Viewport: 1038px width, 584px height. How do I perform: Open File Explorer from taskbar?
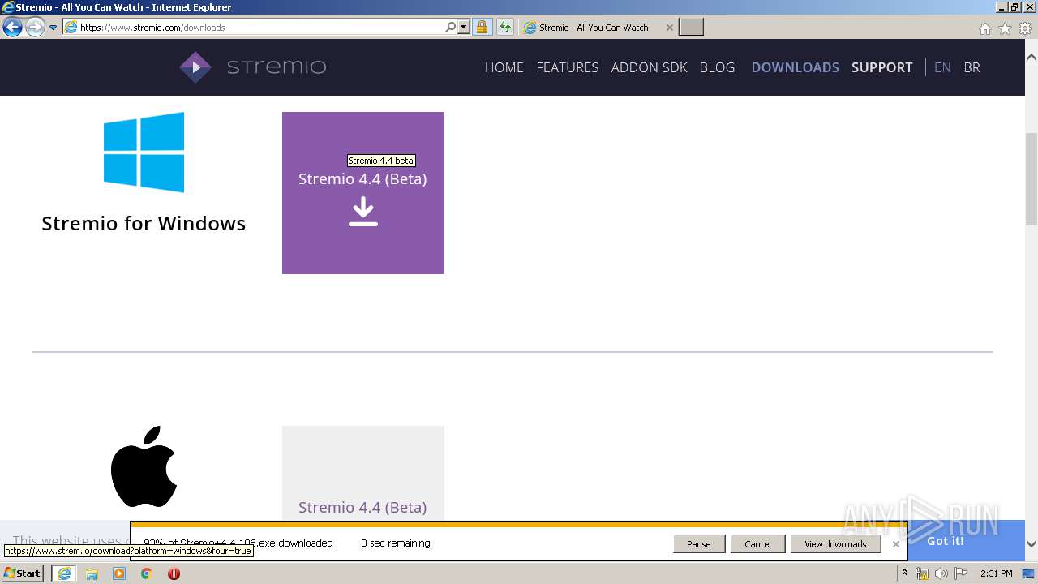click(x=92, y=573)
